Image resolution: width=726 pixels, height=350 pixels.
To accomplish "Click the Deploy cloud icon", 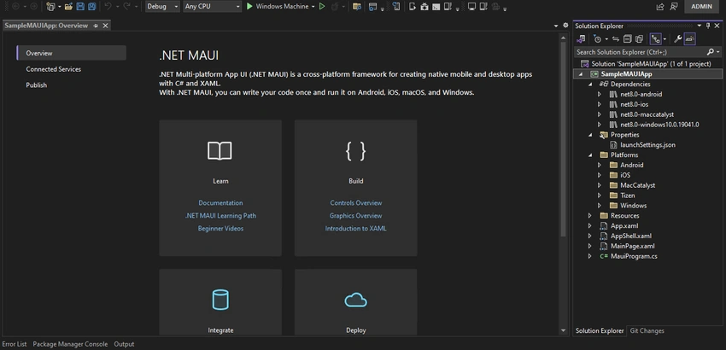I will 355,300.
